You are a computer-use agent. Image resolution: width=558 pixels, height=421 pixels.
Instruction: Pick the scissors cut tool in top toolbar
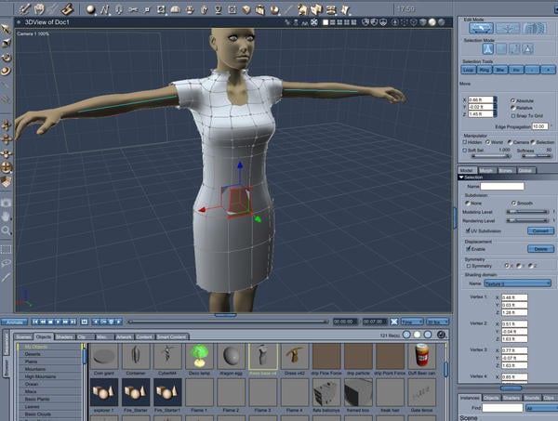tap(133, 9)
